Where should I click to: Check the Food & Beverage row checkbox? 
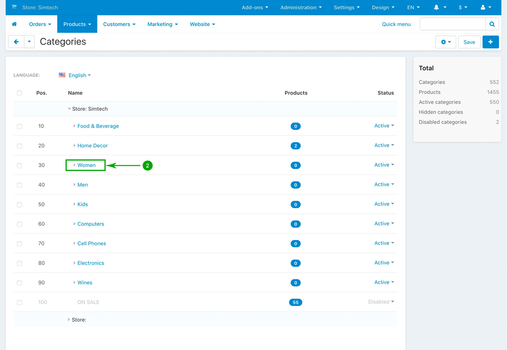click(20, 126)
